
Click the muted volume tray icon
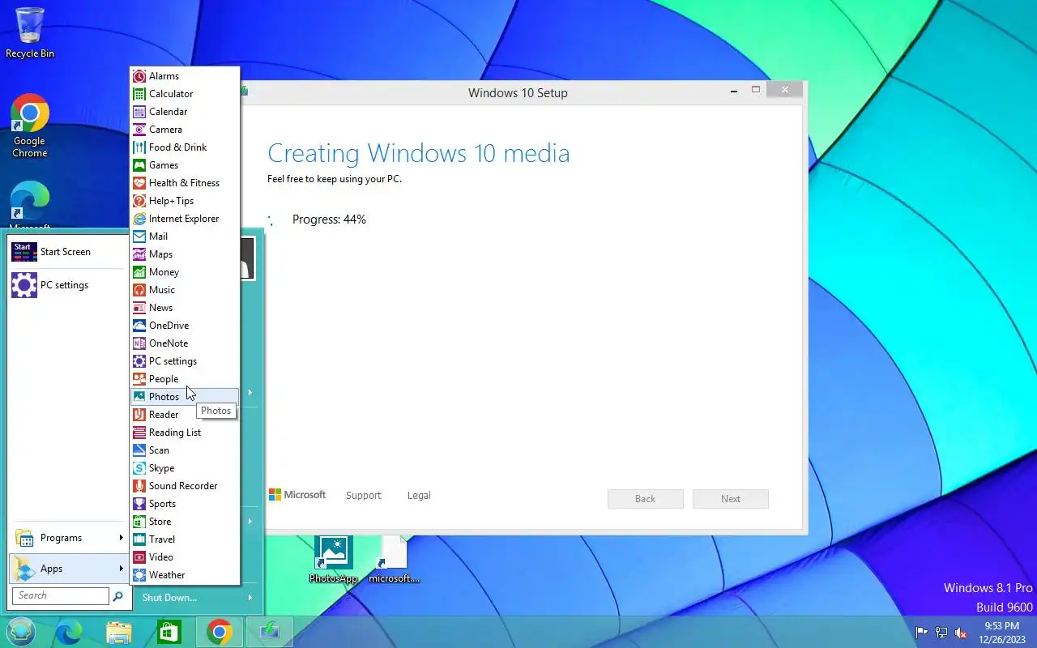tap(961, 633)
